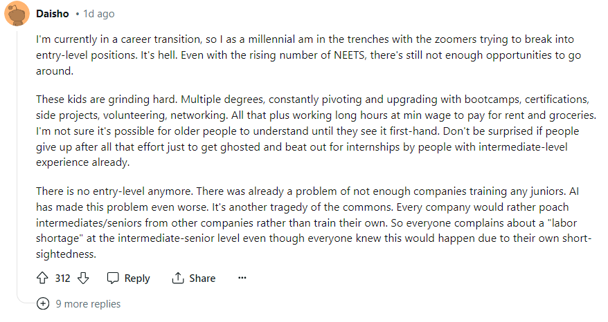Click the paragraph starting "There is no entry-level anymore"
608x322 pixels.
coord(305,222)
